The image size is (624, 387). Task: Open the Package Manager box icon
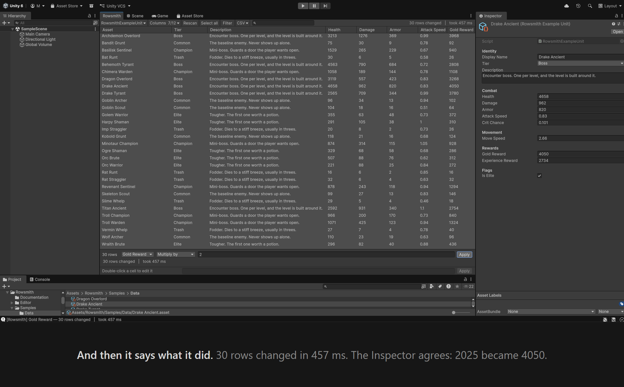click(x=91, y=6)
